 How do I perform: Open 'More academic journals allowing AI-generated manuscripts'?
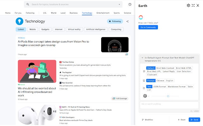click(x=85, y=65)
